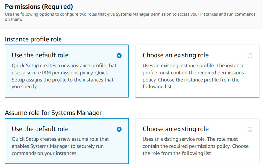
Task: Click the 'Uses an existing instance profile' description
Action: [193, 76]
